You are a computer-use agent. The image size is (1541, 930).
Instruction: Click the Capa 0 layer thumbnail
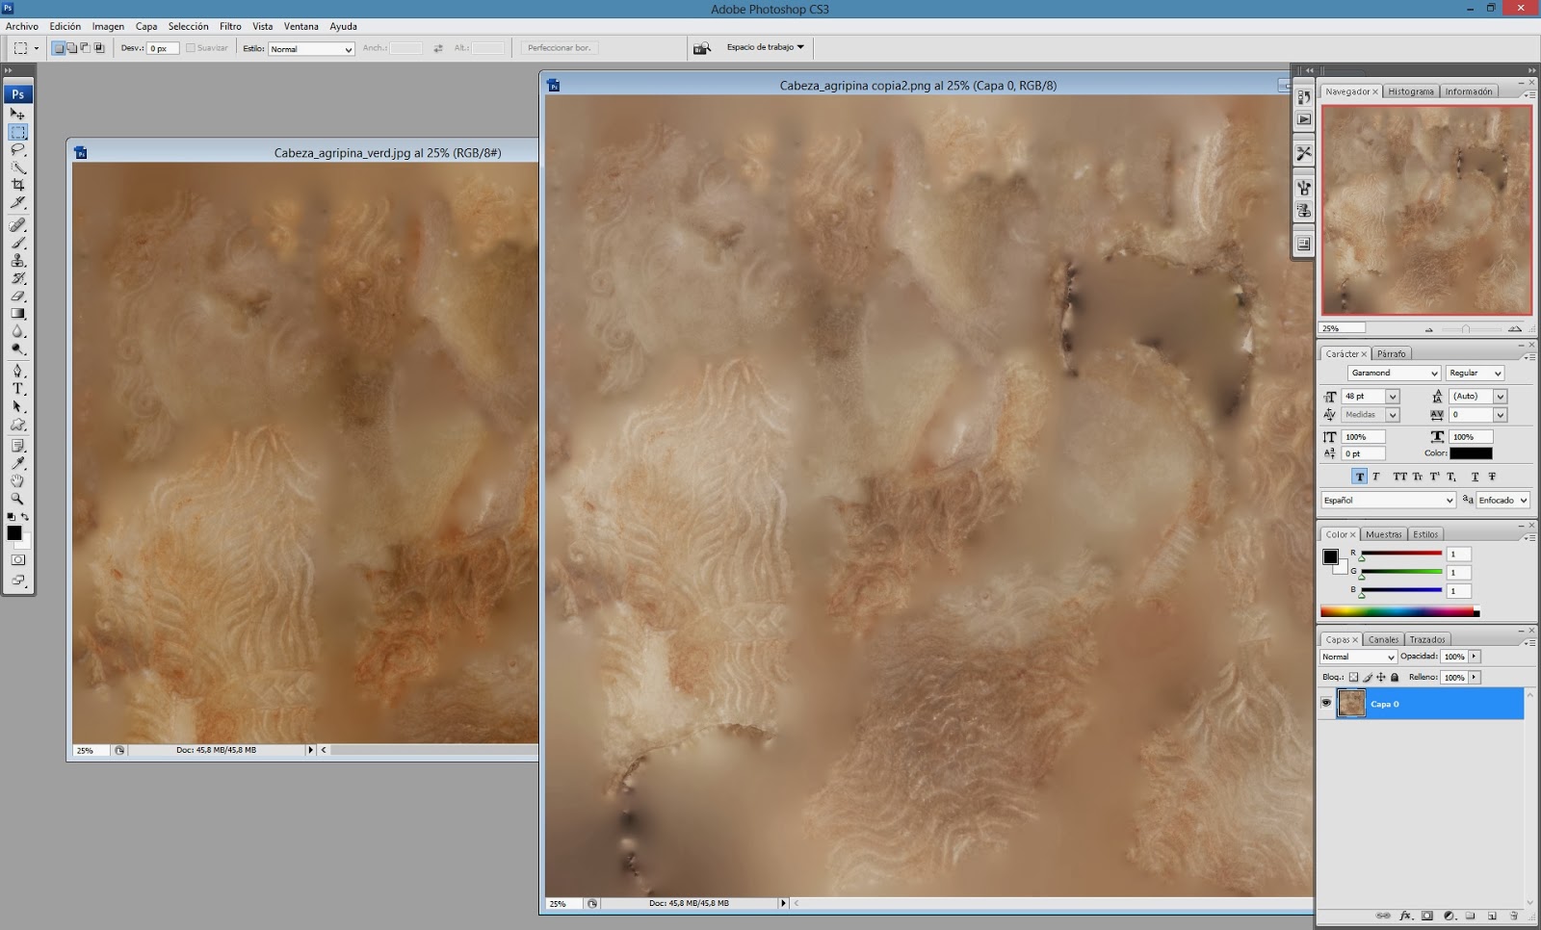point(1351,704)
